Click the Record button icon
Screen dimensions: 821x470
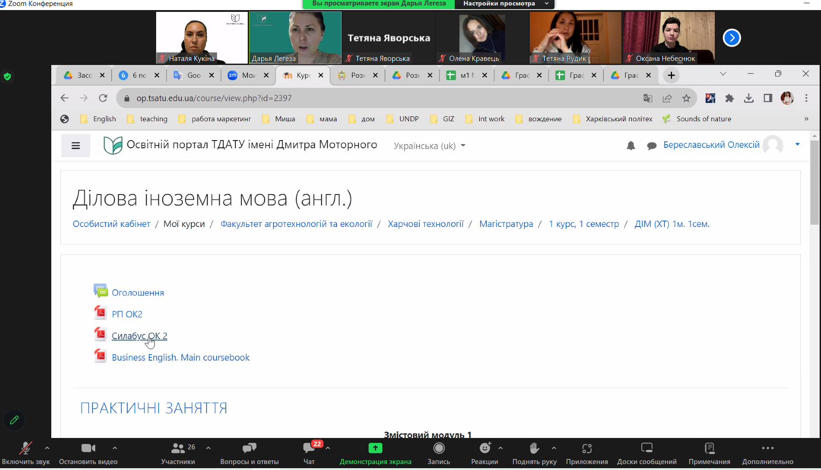[x=439, y=448]
